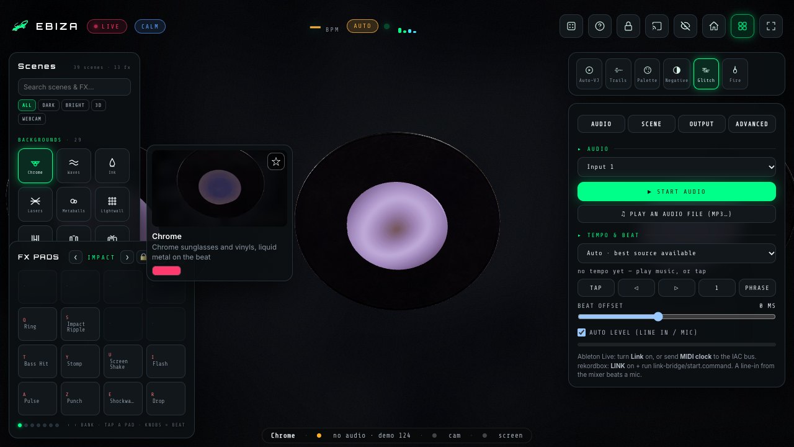Click the home icon button
This screenshot has width=794, height=447.
(x=714, y=26)
